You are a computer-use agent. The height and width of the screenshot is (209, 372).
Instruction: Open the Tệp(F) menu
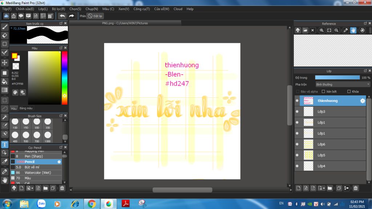click(7, 9)
